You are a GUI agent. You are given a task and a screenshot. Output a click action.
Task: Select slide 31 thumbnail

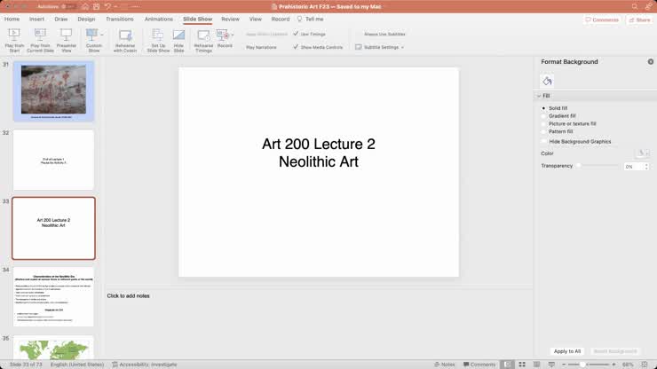[x=53, y=90]
